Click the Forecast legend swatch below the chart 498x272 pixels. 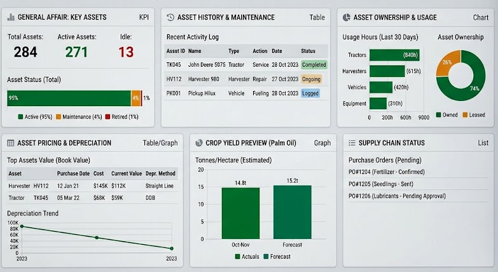click(266, 257)
